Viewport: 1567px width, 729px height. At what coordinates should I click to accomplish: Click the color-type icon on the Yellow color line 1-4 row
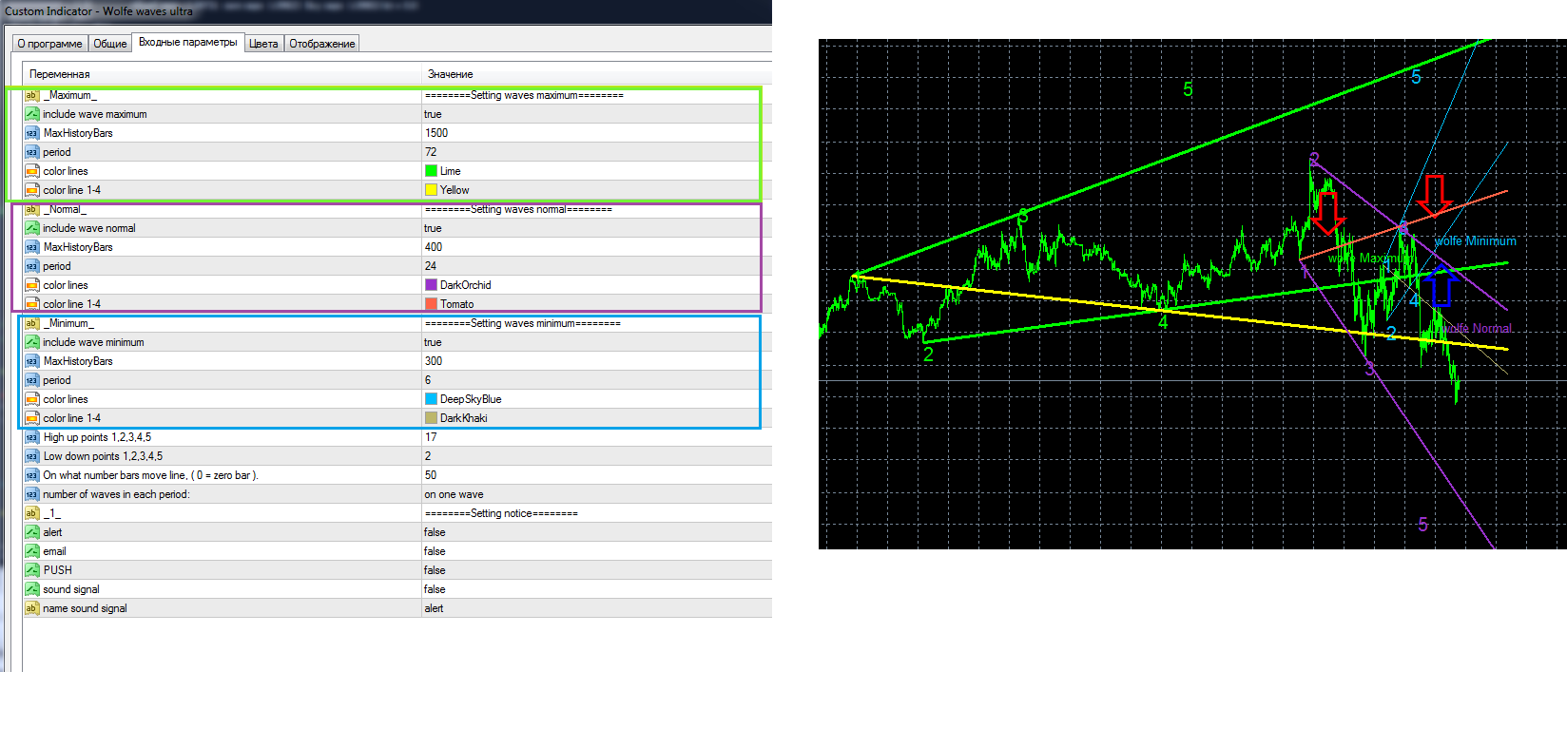(31, 190)
